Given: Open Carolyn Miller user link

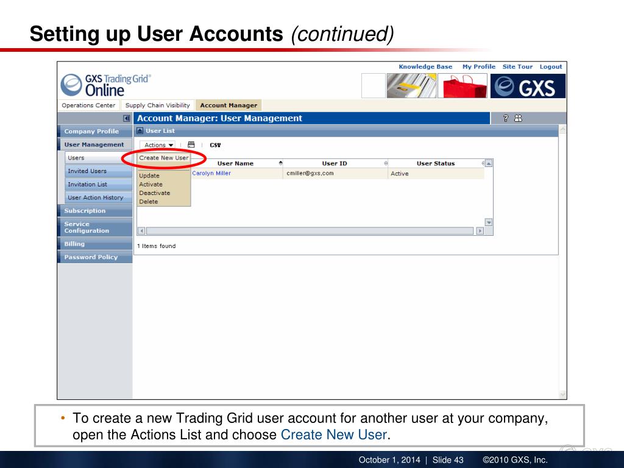Looking at the screenshot, I should click(x=211, y=173).
